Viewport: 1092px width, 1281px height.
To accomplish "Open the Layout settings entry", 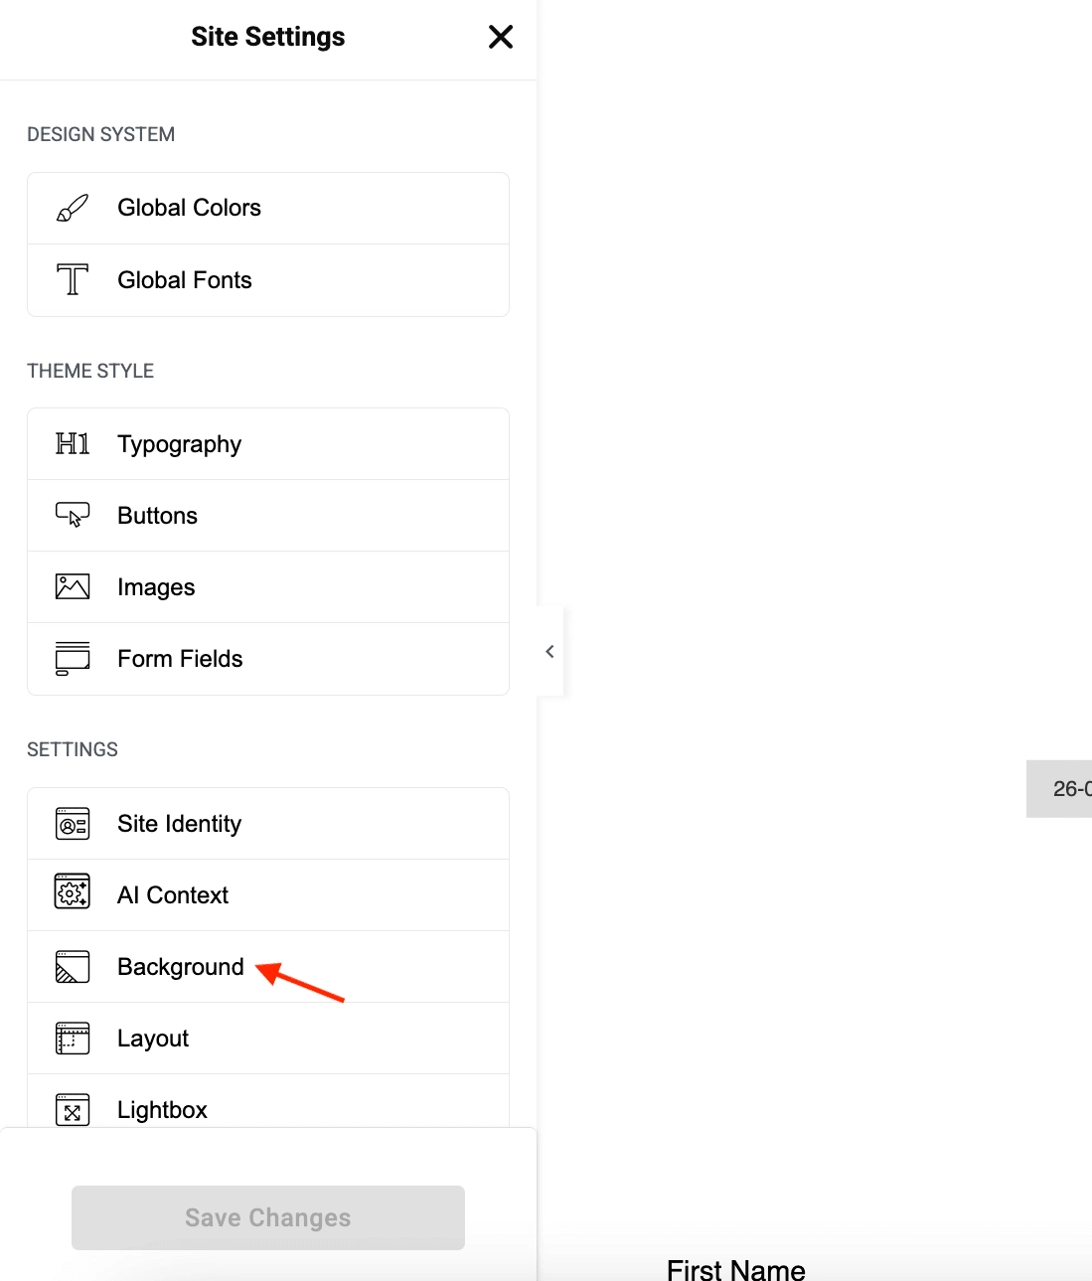I will tap(152, 1038).
